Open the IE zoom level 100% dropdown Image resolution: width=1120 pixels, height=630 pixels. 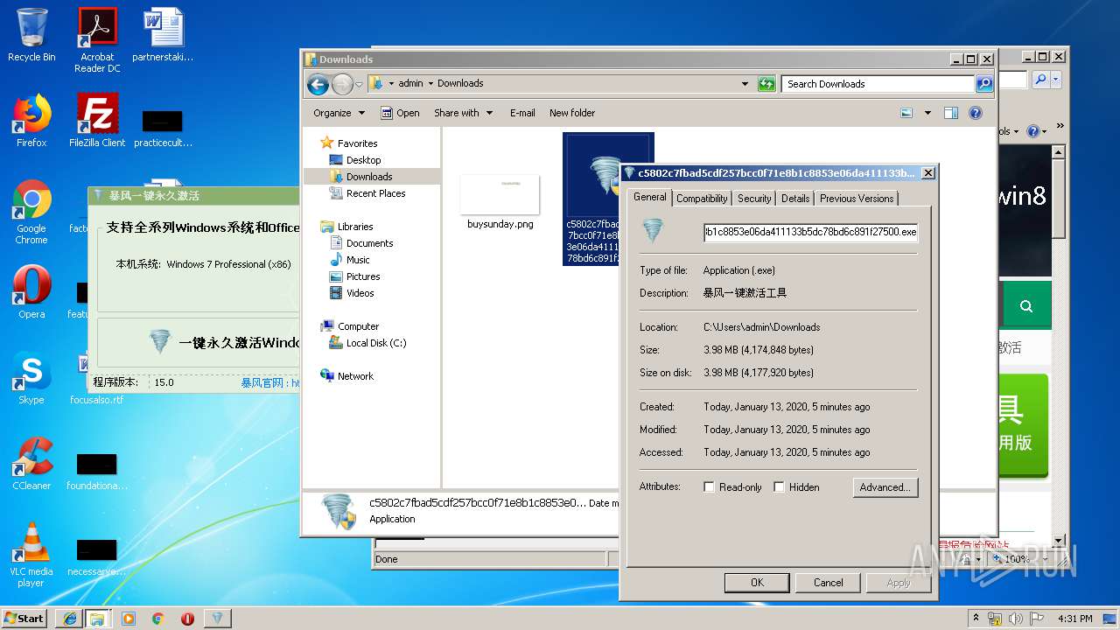tap(1046, 558)
